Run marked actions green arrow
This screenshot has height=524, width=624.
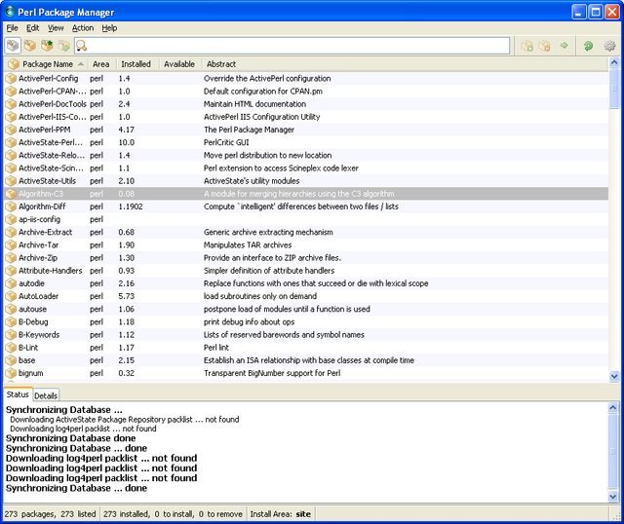click(x=564, y=46)
